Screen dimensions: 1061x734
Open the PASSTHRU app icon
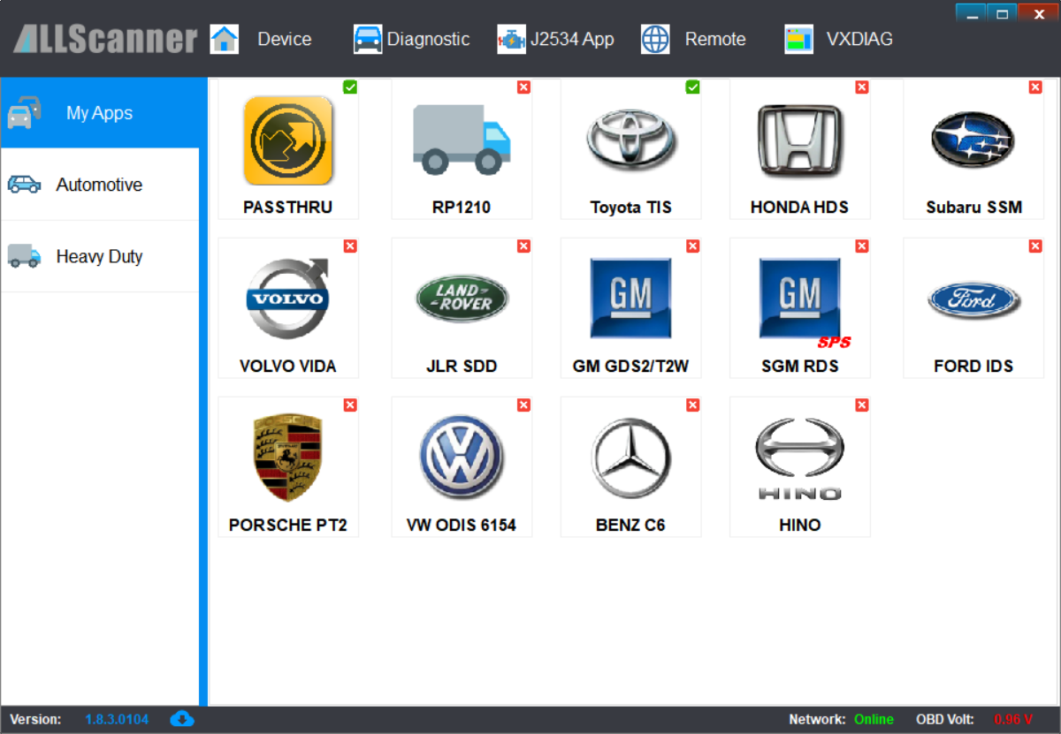[x=288, y=140]
